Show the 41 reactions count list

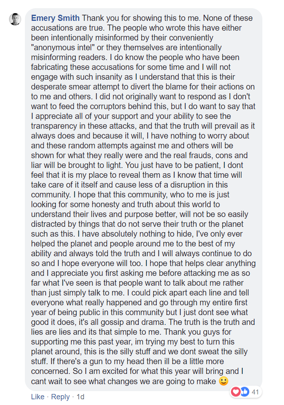256,392
